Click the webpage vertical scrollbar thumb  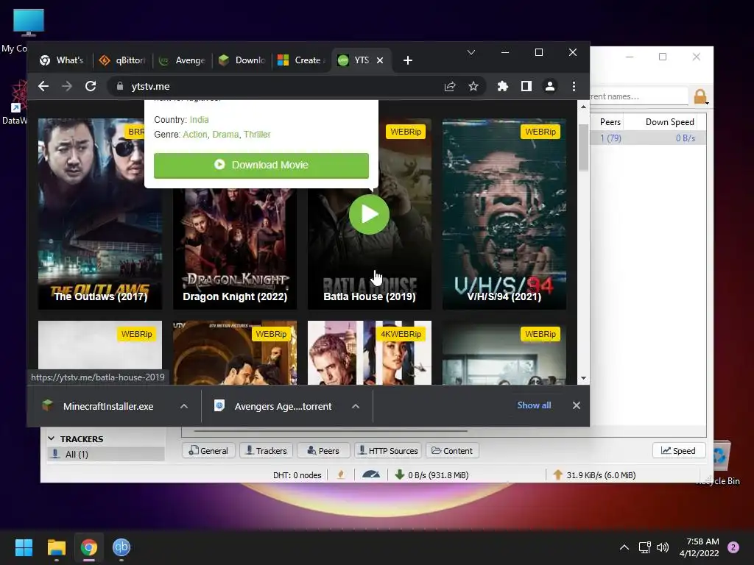[583, 146]
